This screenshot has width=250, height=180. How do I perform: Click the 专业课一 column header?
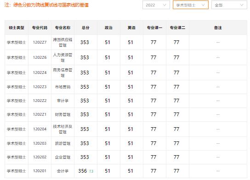154,28
